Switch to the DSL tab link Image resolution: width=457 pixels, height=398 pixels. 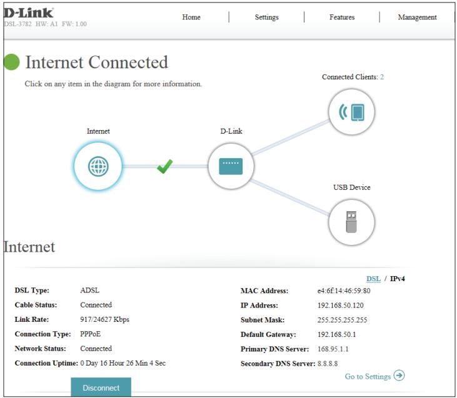[x=373, y=279]
